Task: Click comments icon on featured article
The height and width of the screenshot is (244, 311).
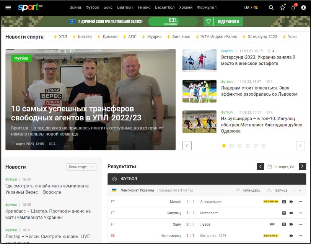Action: click(51, 144)
